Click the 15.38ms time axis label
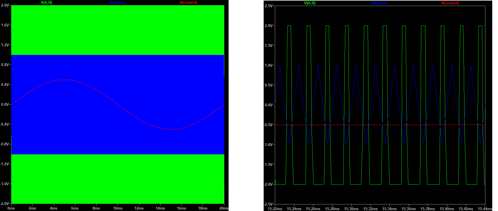The image size is (498, 211). click(x=428, y=209)
